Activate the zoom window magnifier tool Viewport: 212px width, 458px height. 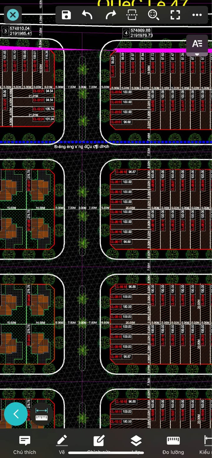(x=153, y=15)
